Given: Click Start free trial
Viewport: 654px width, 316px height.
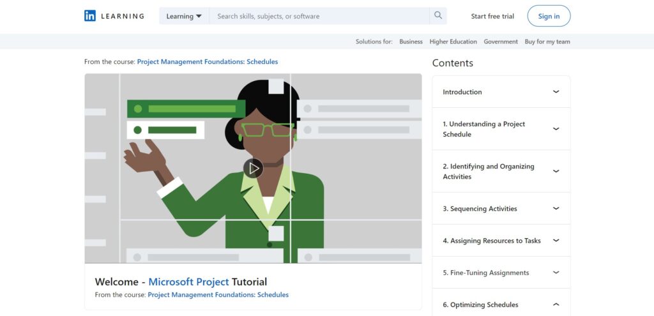Looking at the screenshot, I should 492,16.
